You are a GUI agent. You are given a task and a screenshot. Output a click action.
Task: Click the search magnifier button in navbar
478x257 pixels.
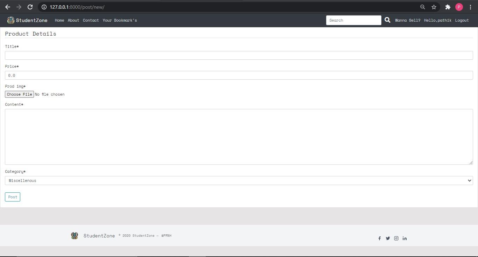tap(387, 20)
